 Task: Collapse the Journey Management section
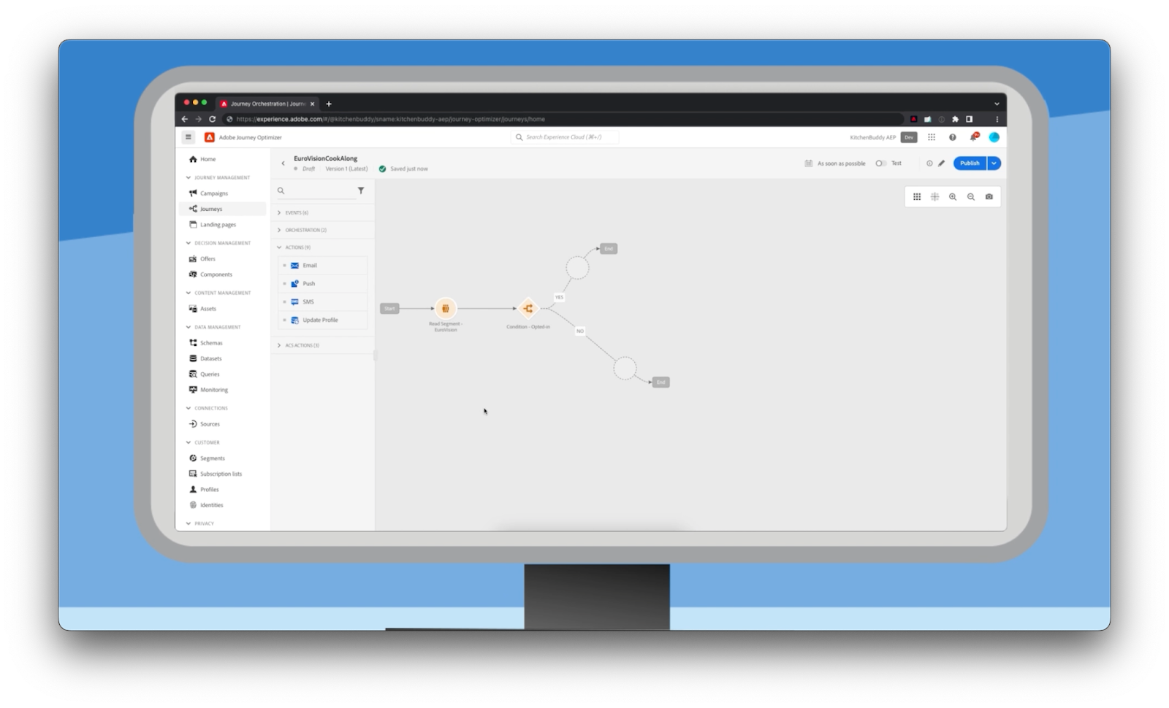click(x=189, y=177)
